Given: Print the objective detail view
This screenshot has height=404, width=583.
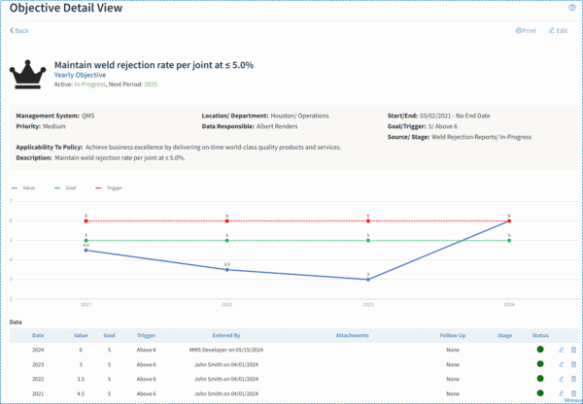Looking at the screenshot, I should [526, 30].
